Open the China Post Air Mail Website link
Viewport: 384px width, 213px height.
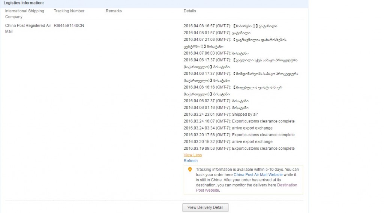pyautogui.click(x=258, y=175)
